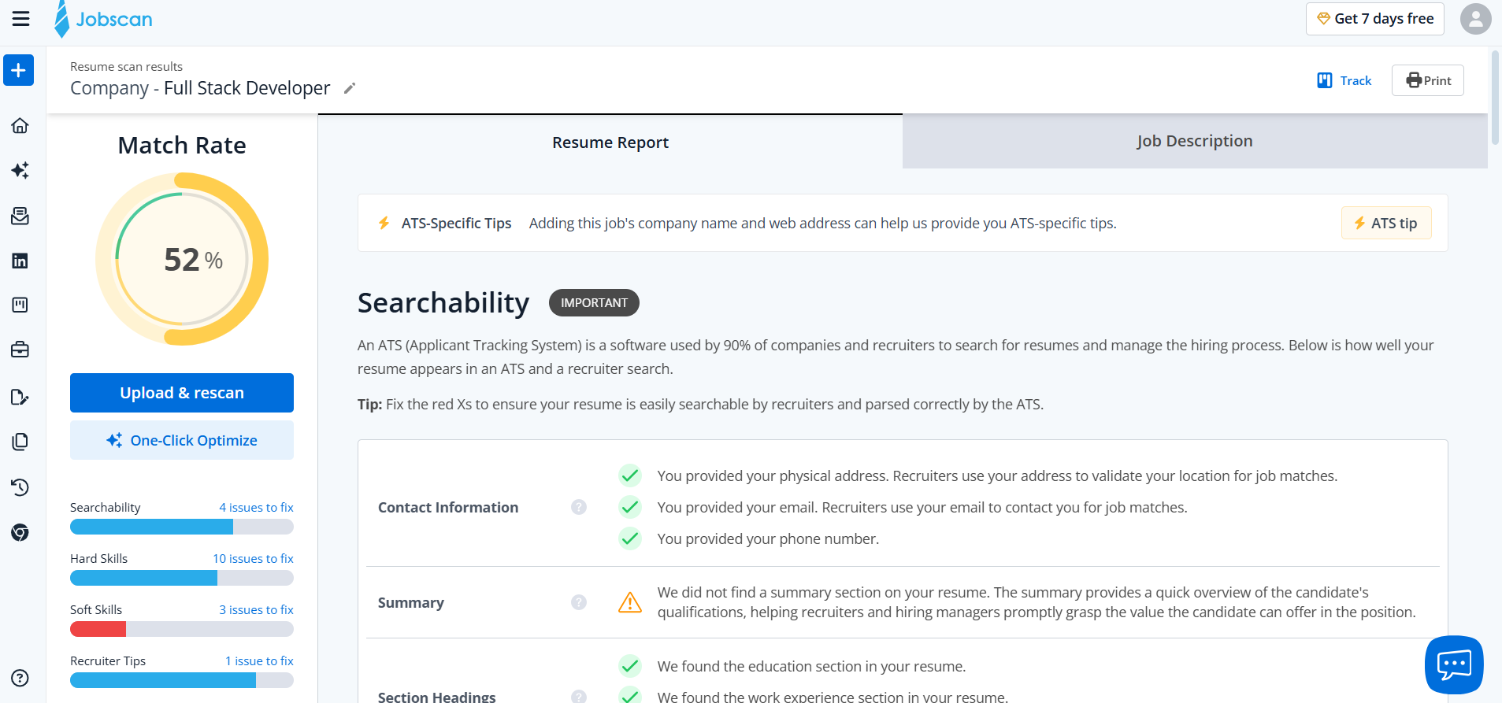Switch to the Job Description tab
Screen dimensions: 1502x703
click(1195, 141)
